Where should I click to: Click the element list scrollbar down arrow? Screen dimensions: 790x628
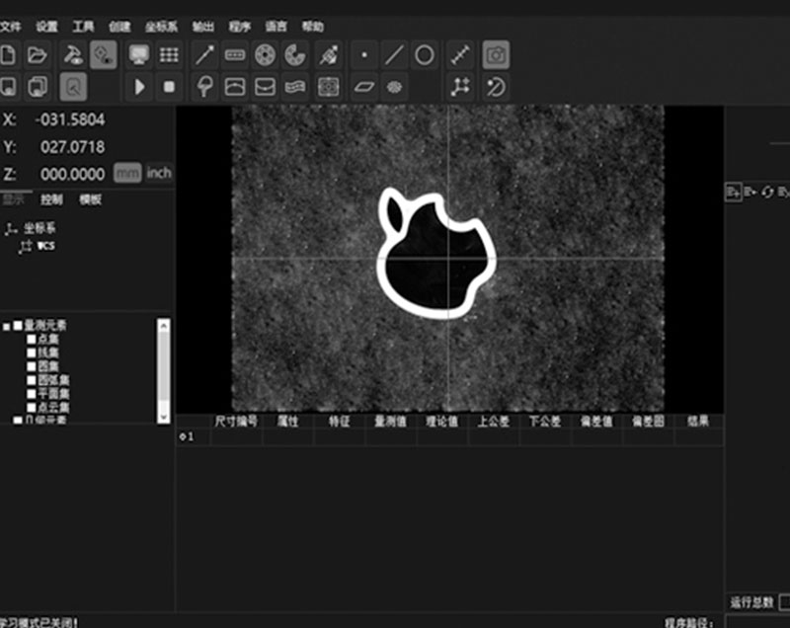click(x=164, y=415)
